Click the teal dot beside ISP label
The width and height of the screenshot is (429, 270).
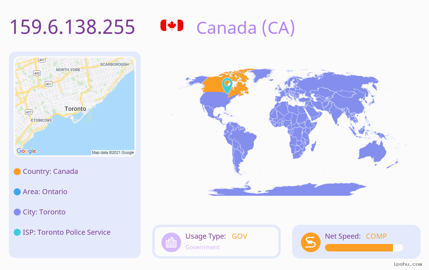pyautogui.click(x=17, y=233)
